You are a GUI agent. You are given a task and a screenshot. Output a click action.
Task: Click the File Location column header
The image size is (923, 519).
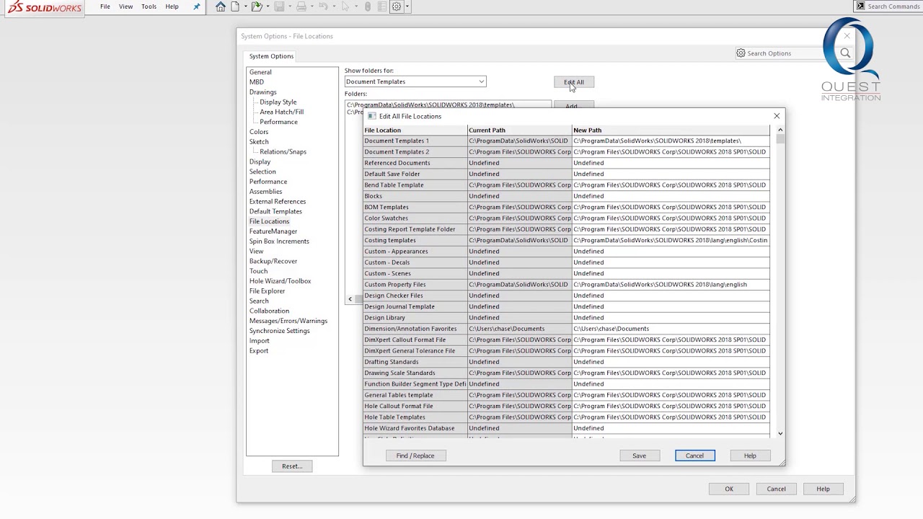415,130
